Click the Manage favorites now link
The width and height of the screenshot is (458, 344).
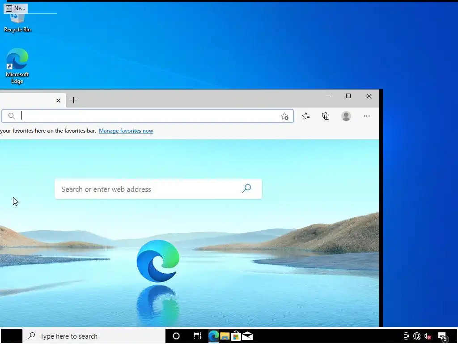pos(126,131)
